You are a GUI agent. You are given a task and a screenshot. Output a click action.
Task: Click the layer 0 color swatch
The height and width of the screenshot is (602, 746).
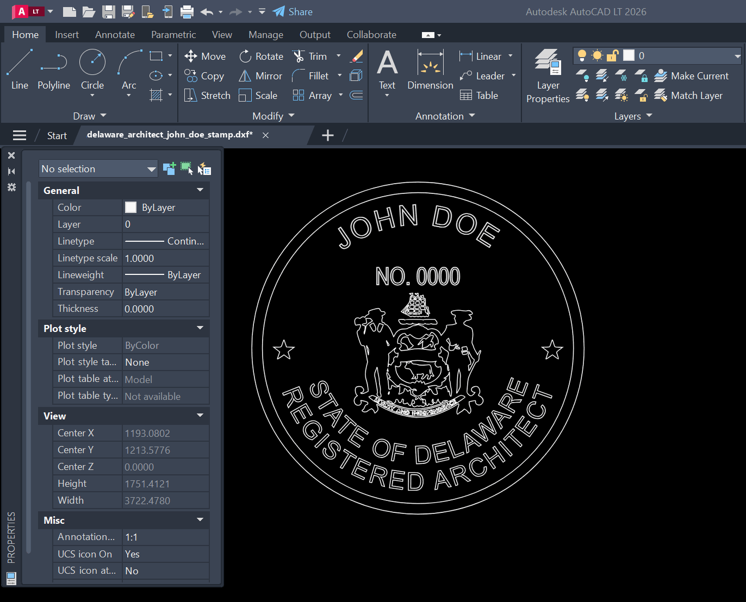629,55
